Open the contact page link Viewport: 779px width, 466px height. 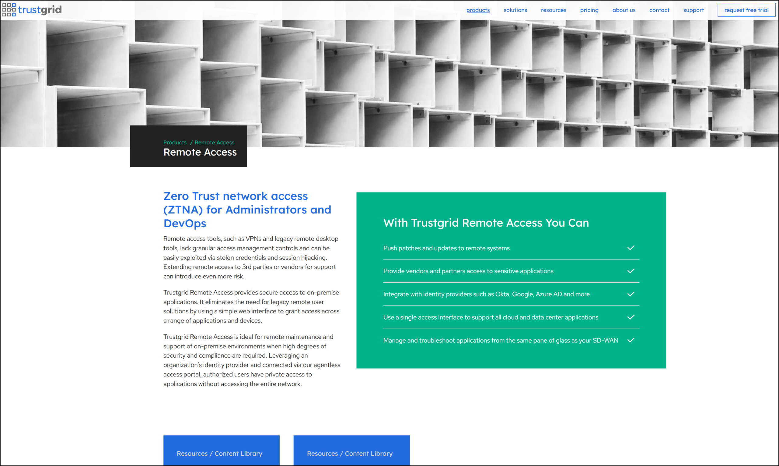click(659, 10)
